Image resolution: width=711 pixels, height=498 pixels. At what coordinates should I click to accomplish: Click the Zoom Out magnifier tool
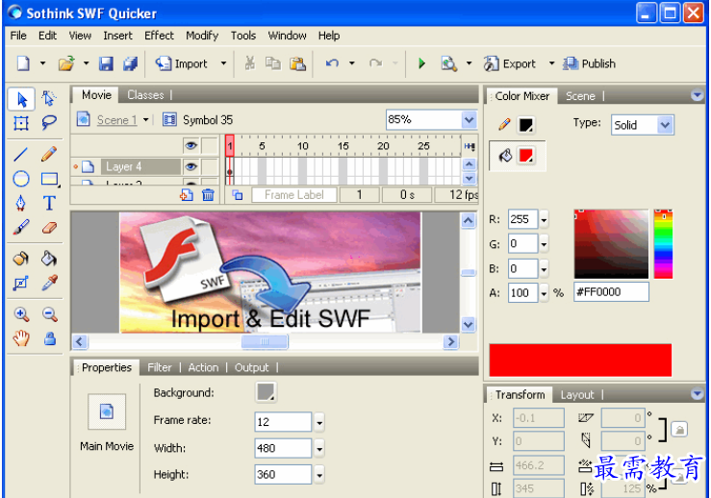point(50,314)
